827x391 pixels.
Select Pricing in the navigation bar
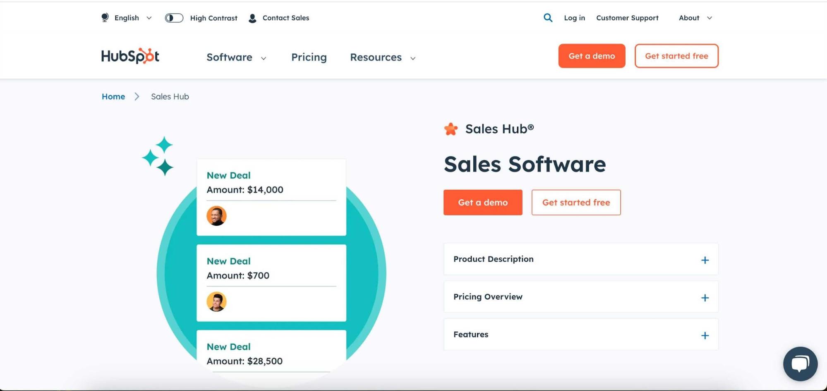[309, 57]
